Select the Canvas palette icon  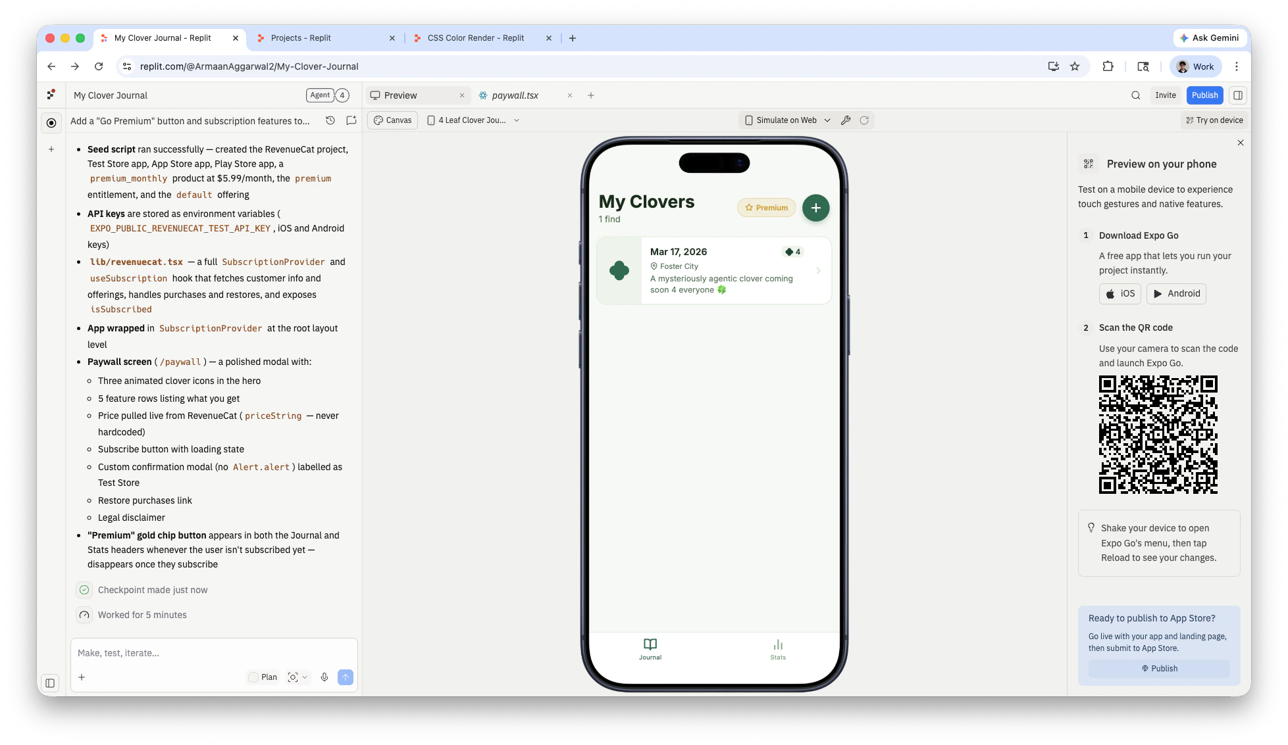(379, 120)
